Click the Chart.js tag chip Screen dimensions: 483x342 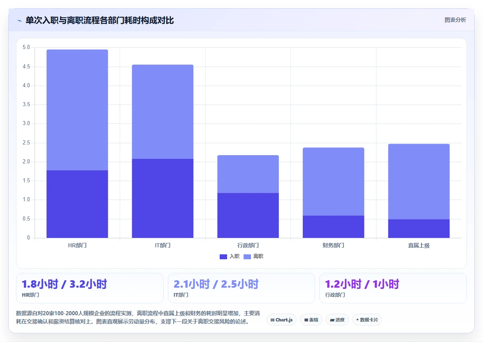tap(281, 320)
